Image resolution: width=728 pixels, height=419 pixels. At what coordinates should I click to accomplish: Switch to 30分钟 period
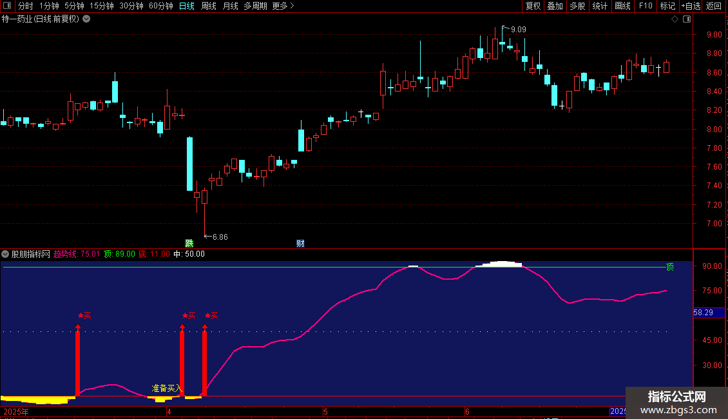[131, 6]
